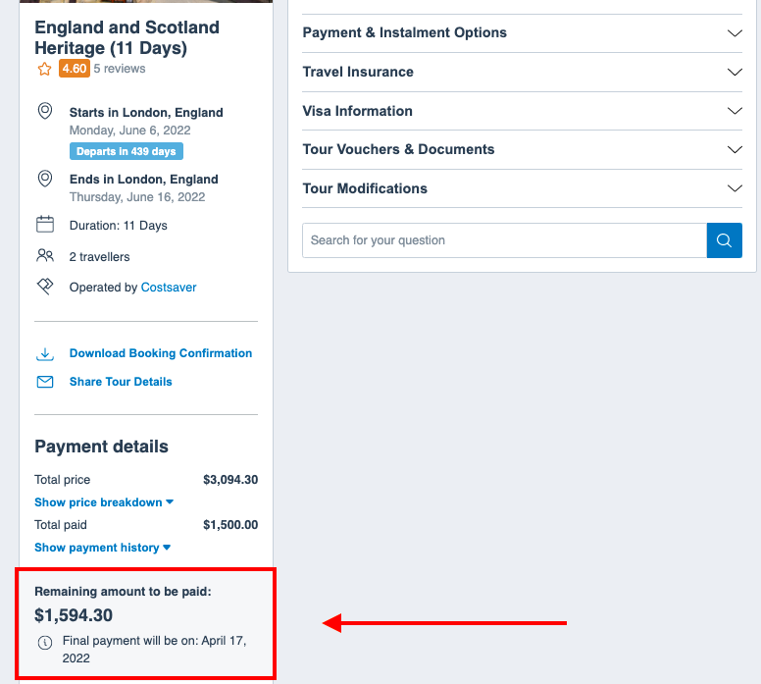Image resolution: width=761 pixels, height=684 pixels.
Task: Show price breakdown dropdown
Action: tap(104, 502)
